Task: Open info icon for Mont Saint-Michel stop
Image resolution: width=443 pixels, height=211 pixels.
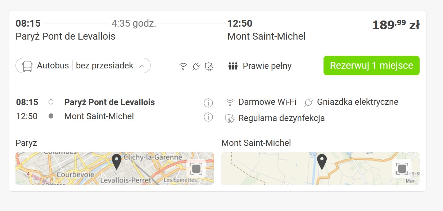Action: click(208, 117)
